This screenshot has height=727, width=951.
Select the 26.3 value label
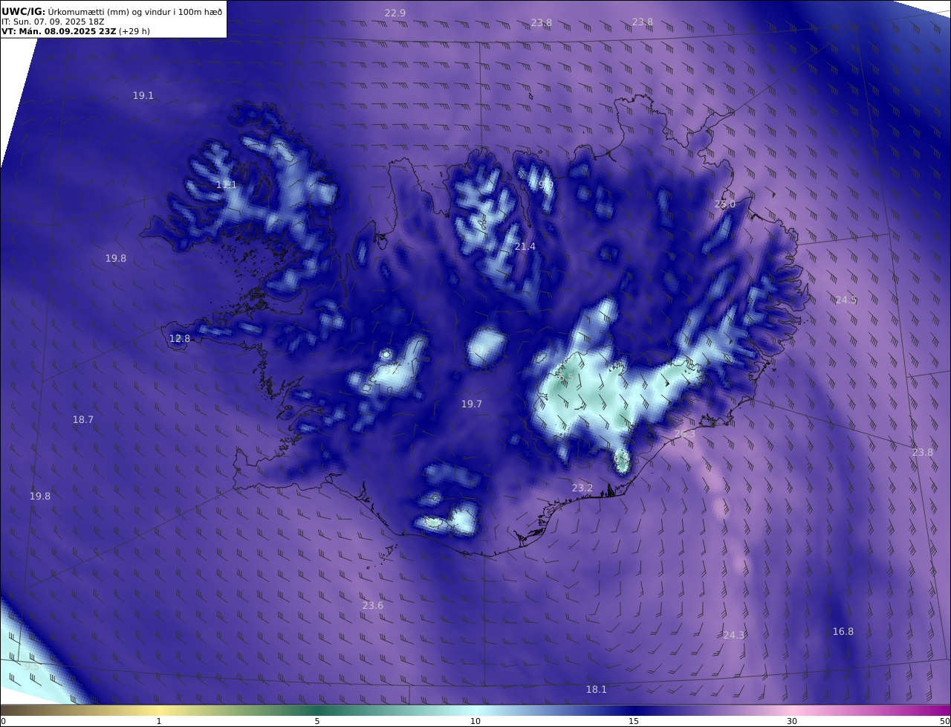click(685, 434)
